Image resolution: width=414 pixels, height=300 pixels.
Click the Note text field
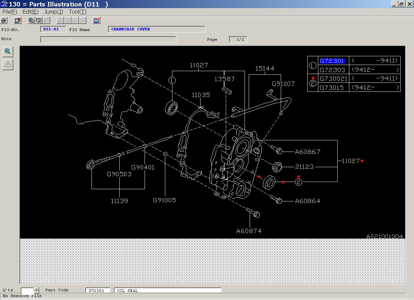[x=108, y=39]
